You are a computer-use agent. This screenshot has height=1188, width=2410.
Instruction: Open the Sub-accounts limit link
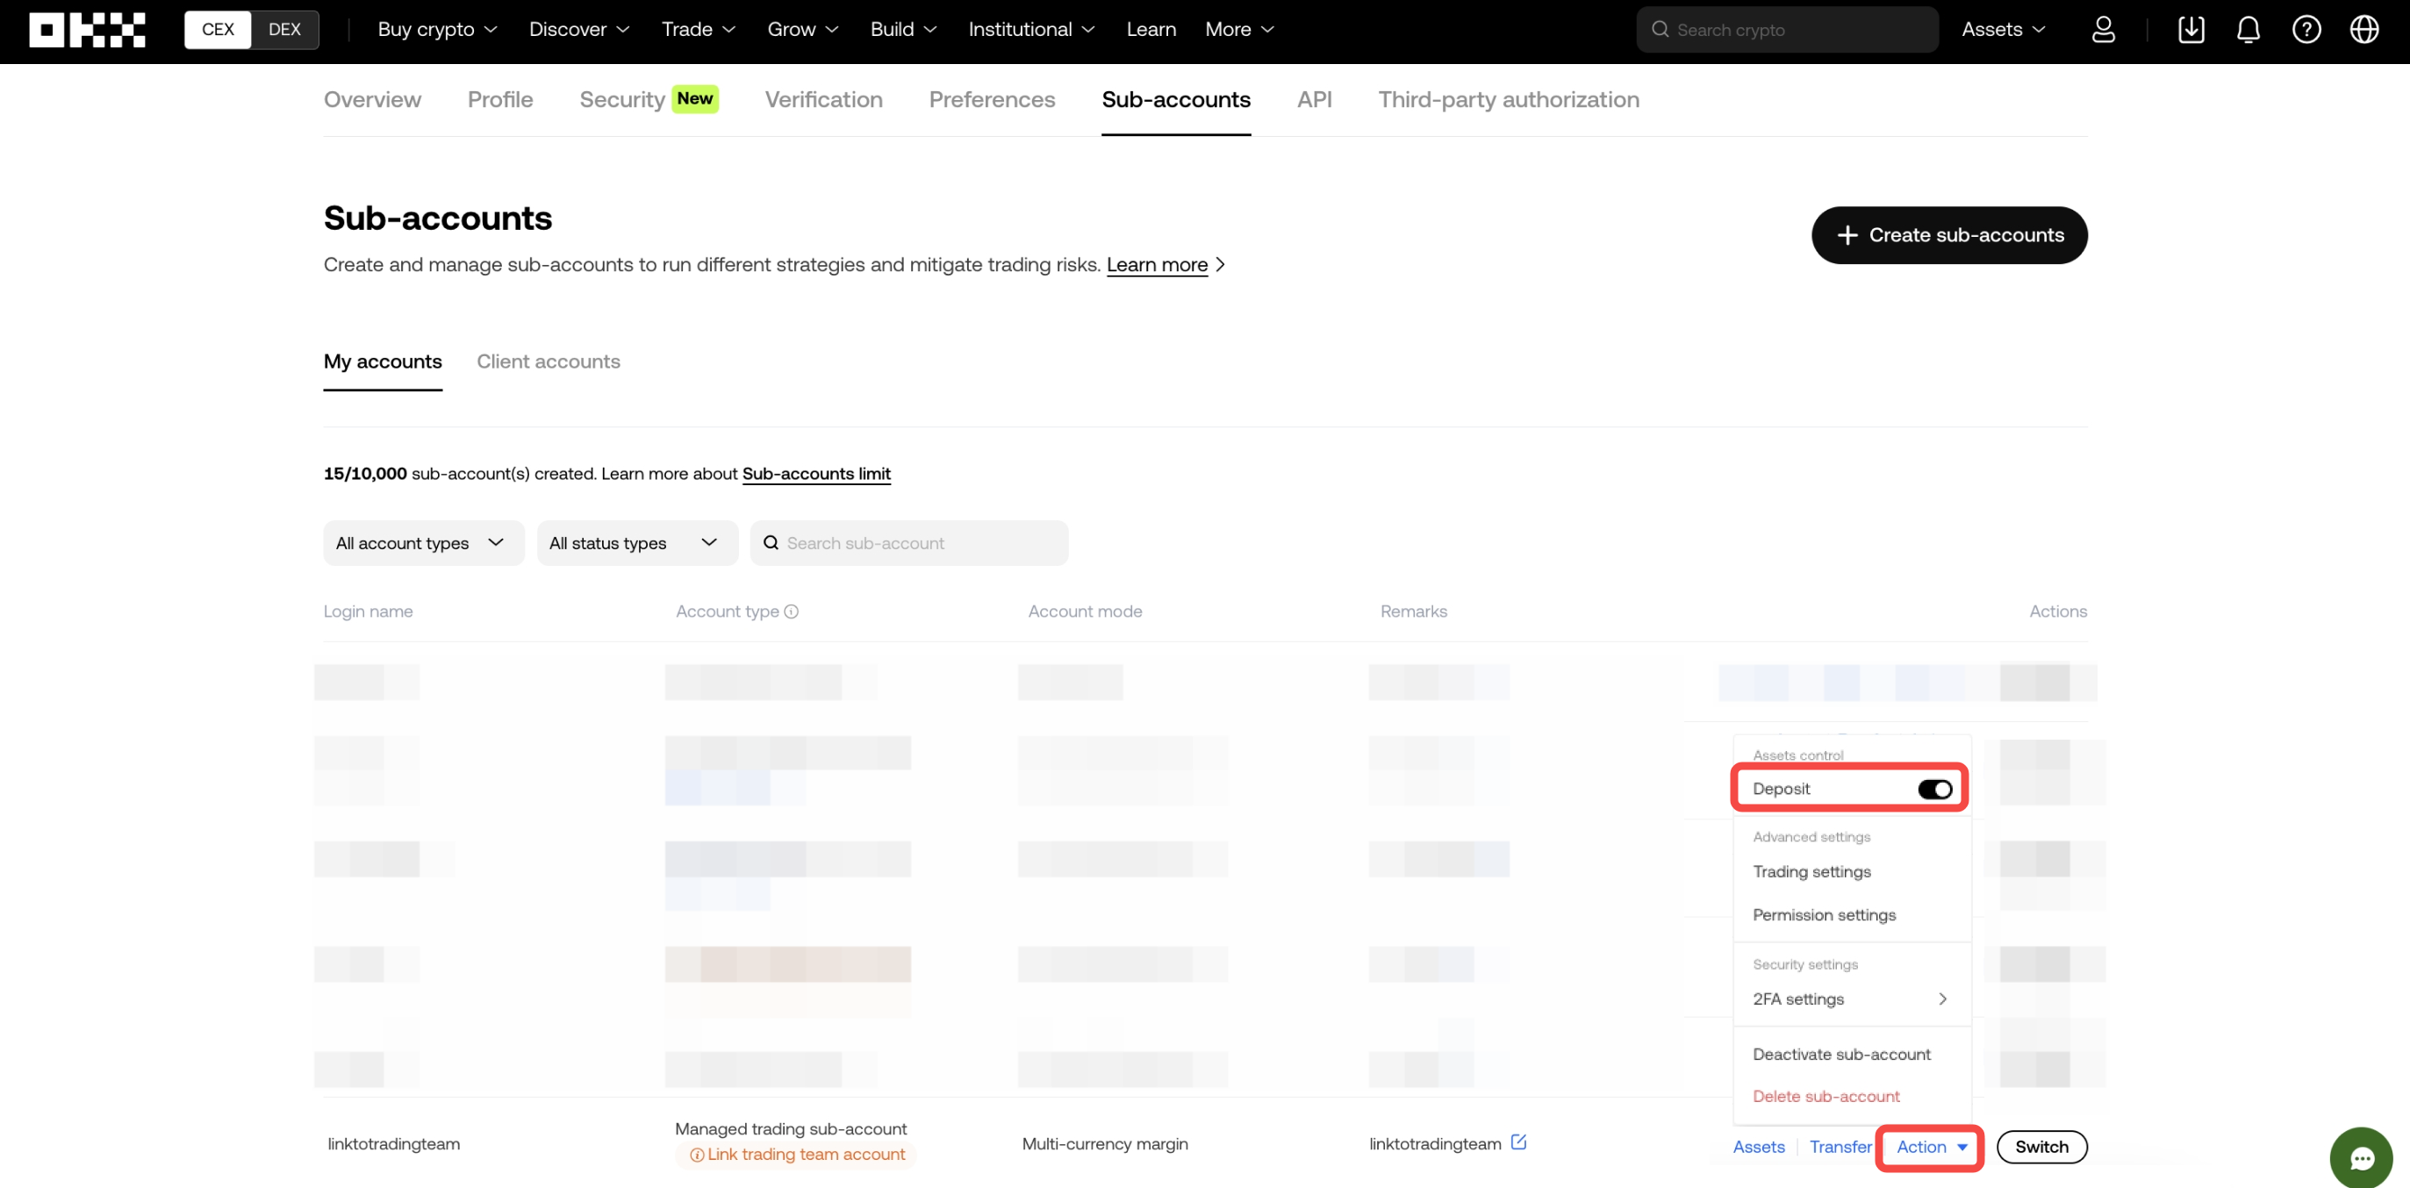816,475
